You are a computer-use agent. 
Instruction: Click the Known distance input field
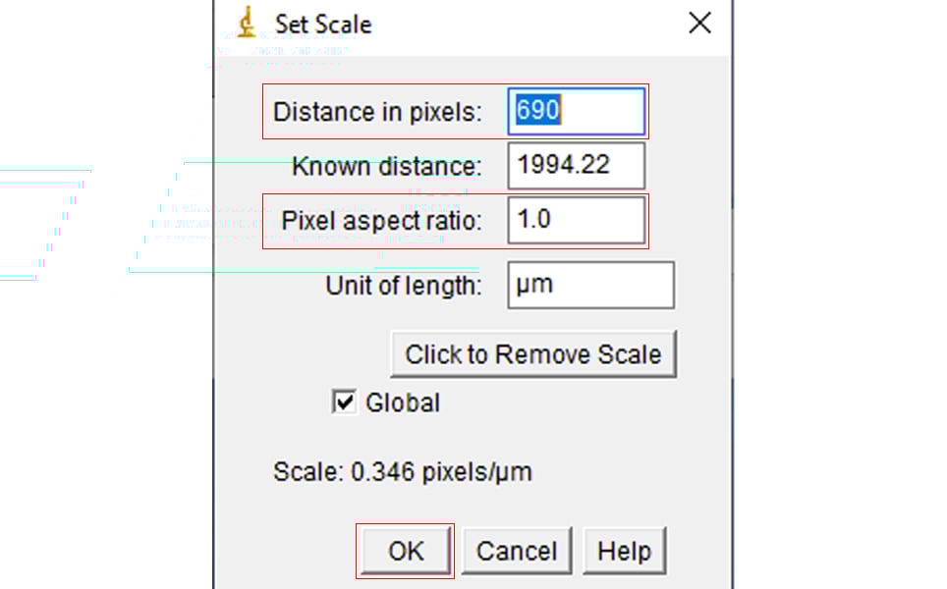(576, 166)
